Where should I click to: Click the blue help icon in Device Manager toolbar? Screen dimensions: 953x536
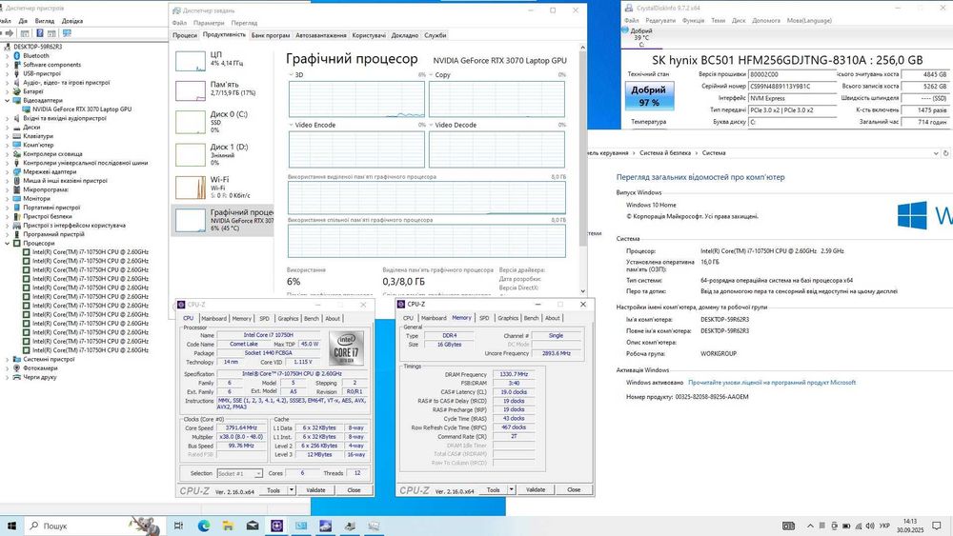point(39,33)
